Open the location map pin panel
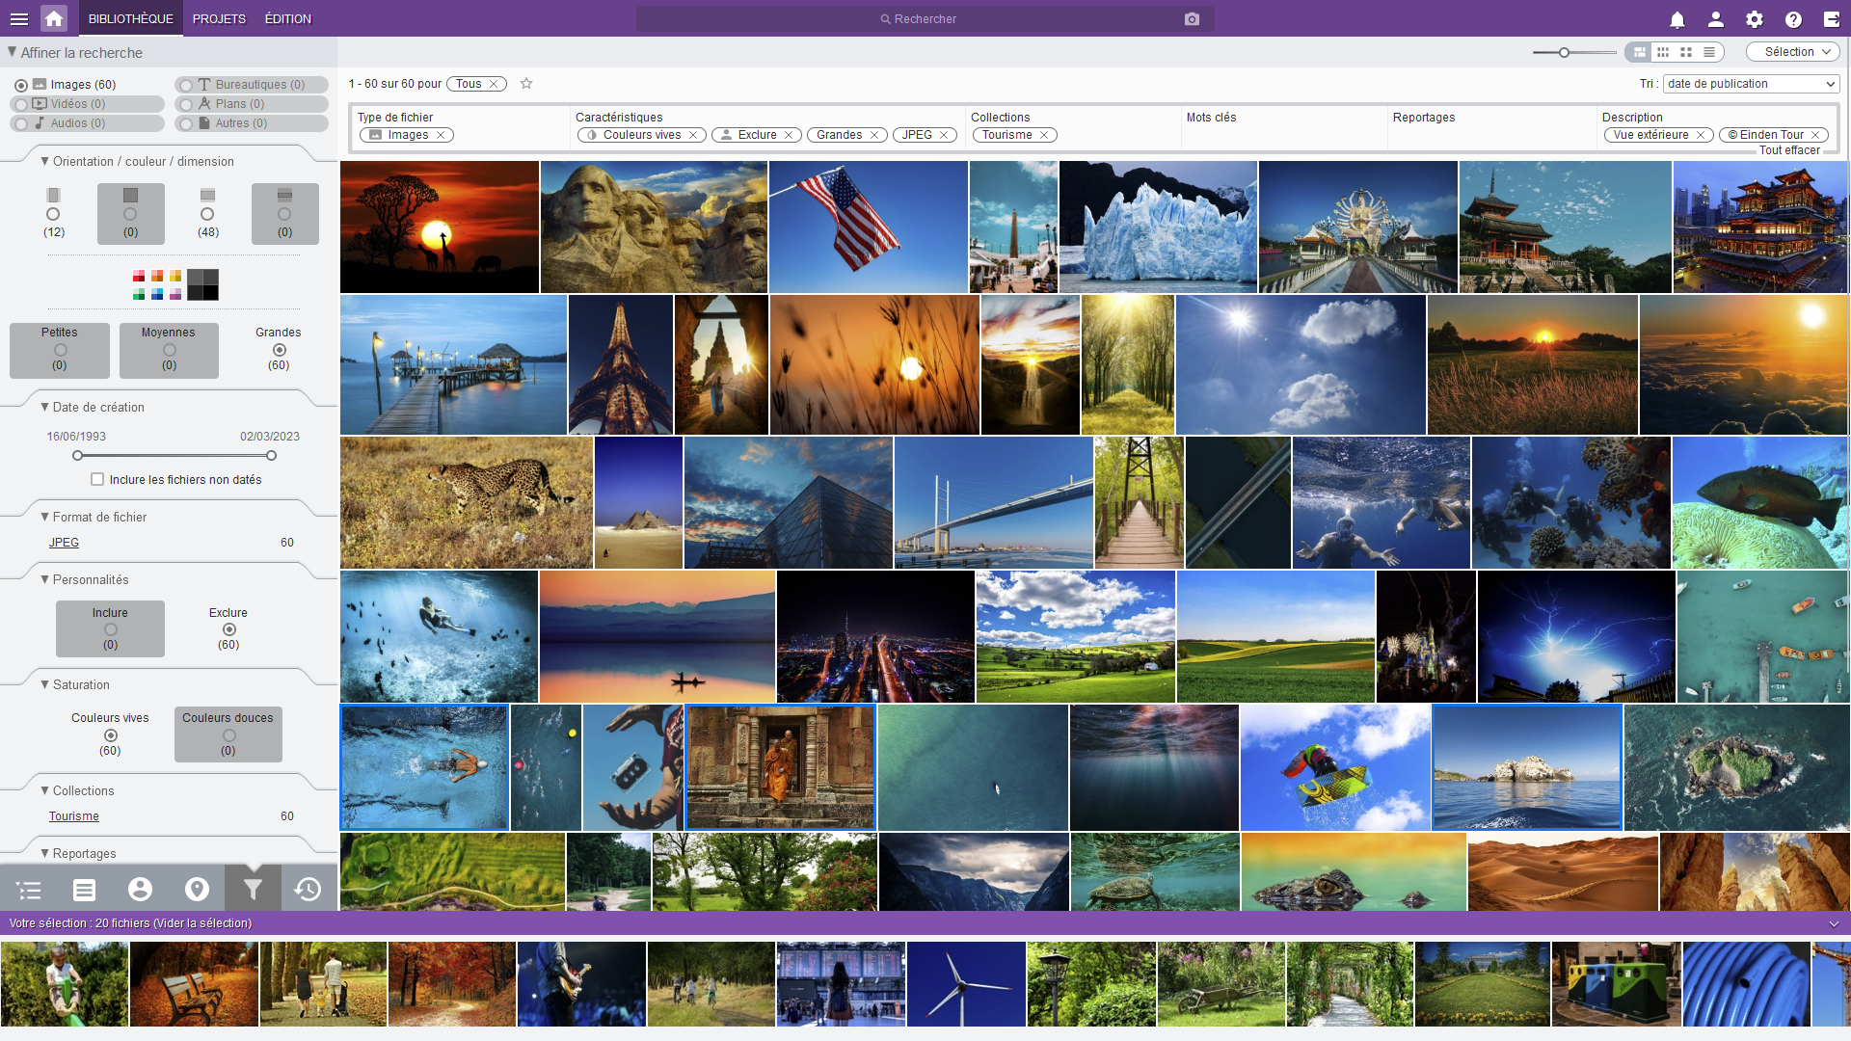Viewport: 1851px width, 1041px height. [x=197, y=889]
